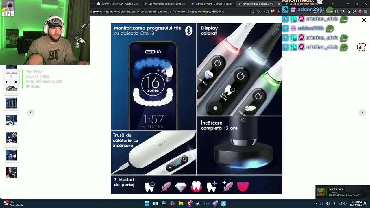
Task: Open the light-blue F app in the taskbar
Action: pyautogui.click(x=223, y=203)
